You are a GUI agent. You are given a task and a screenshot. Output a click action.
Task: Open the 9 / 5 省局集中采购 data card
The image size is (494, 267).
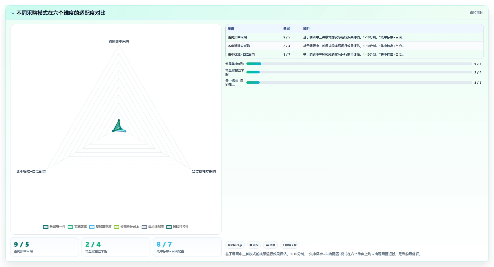(x=45, y=247)
